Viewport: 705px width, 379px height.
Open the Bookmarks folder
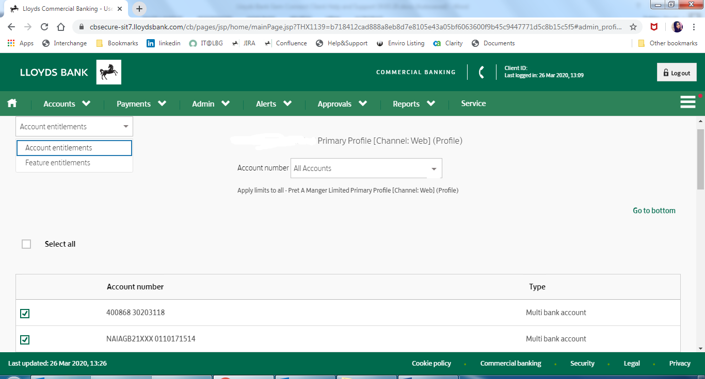tap(117, 43)
